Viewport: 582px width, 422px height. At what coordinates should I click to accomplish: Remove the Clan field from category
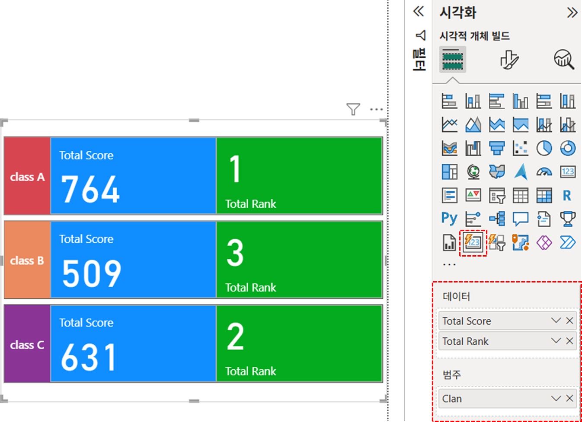[x=569, y=398]
